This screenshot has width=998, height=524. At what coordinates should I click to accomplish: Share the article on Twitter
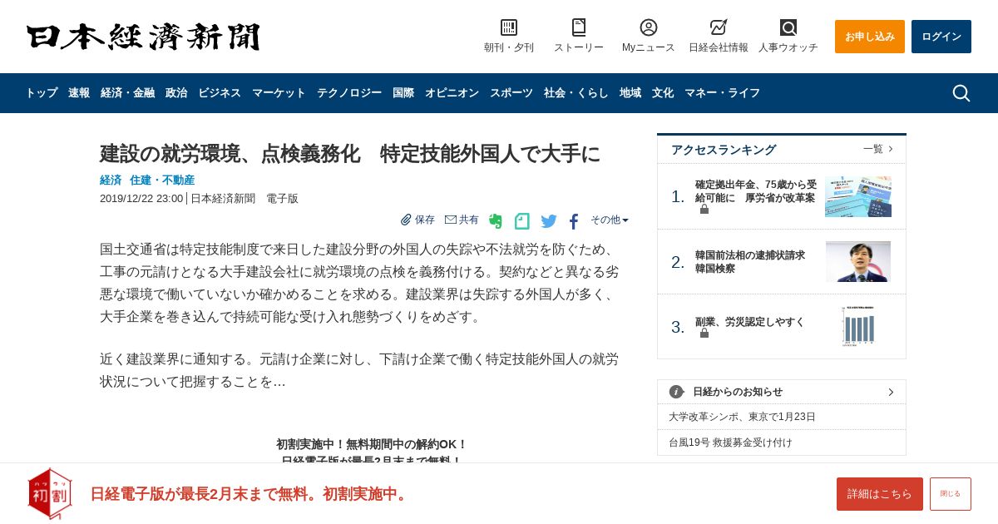(x=549, y=221)
